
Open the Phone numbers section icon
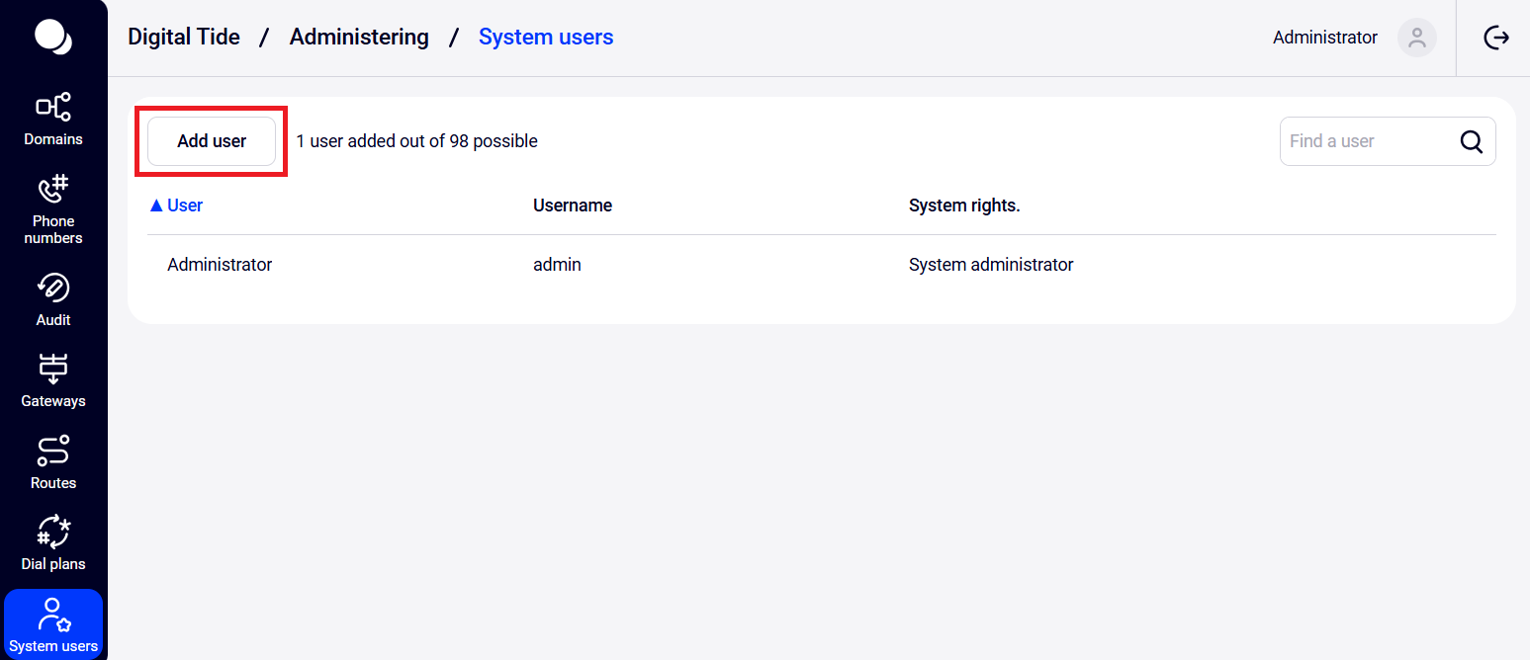point(53,189)
